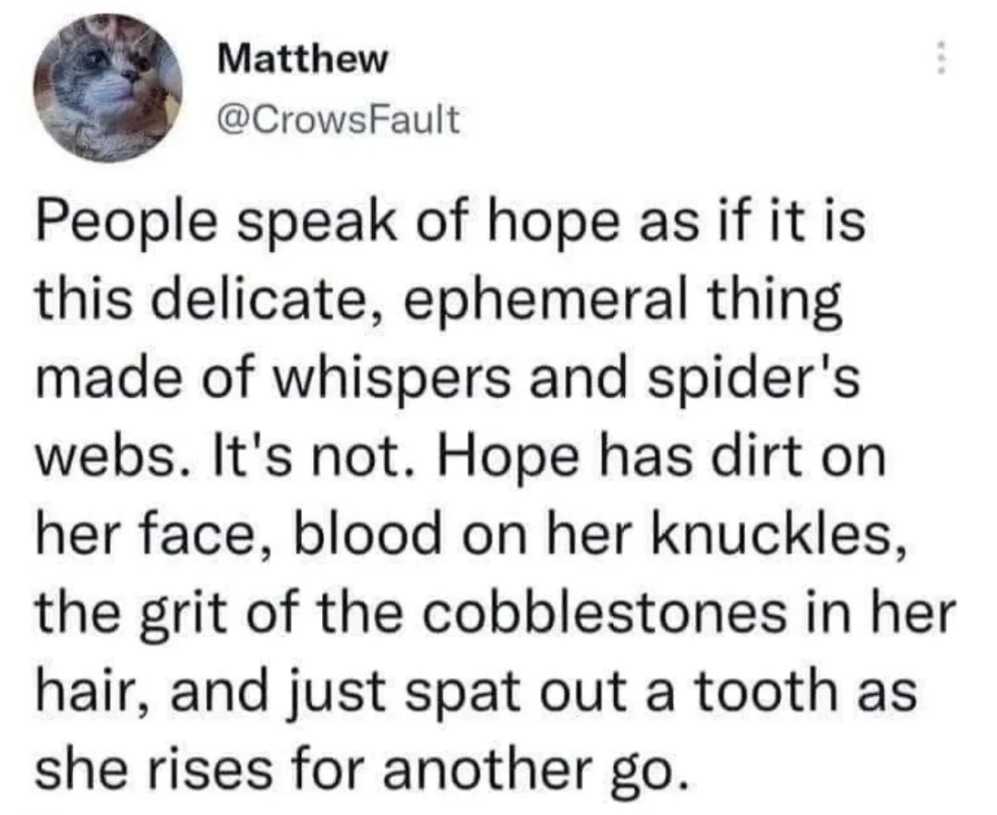Click the word "hair" in the tweet
The width and height of the screenshot is (997, 815).
[x=74, y=685]
